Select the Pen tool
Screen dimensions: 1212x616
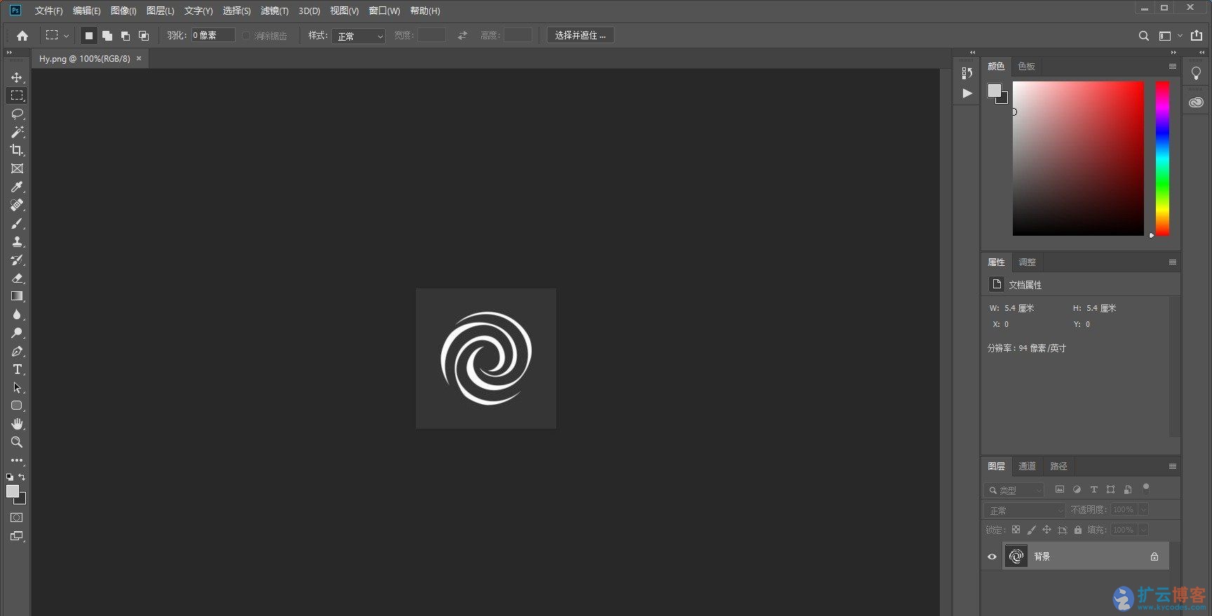tap(17, 351)
